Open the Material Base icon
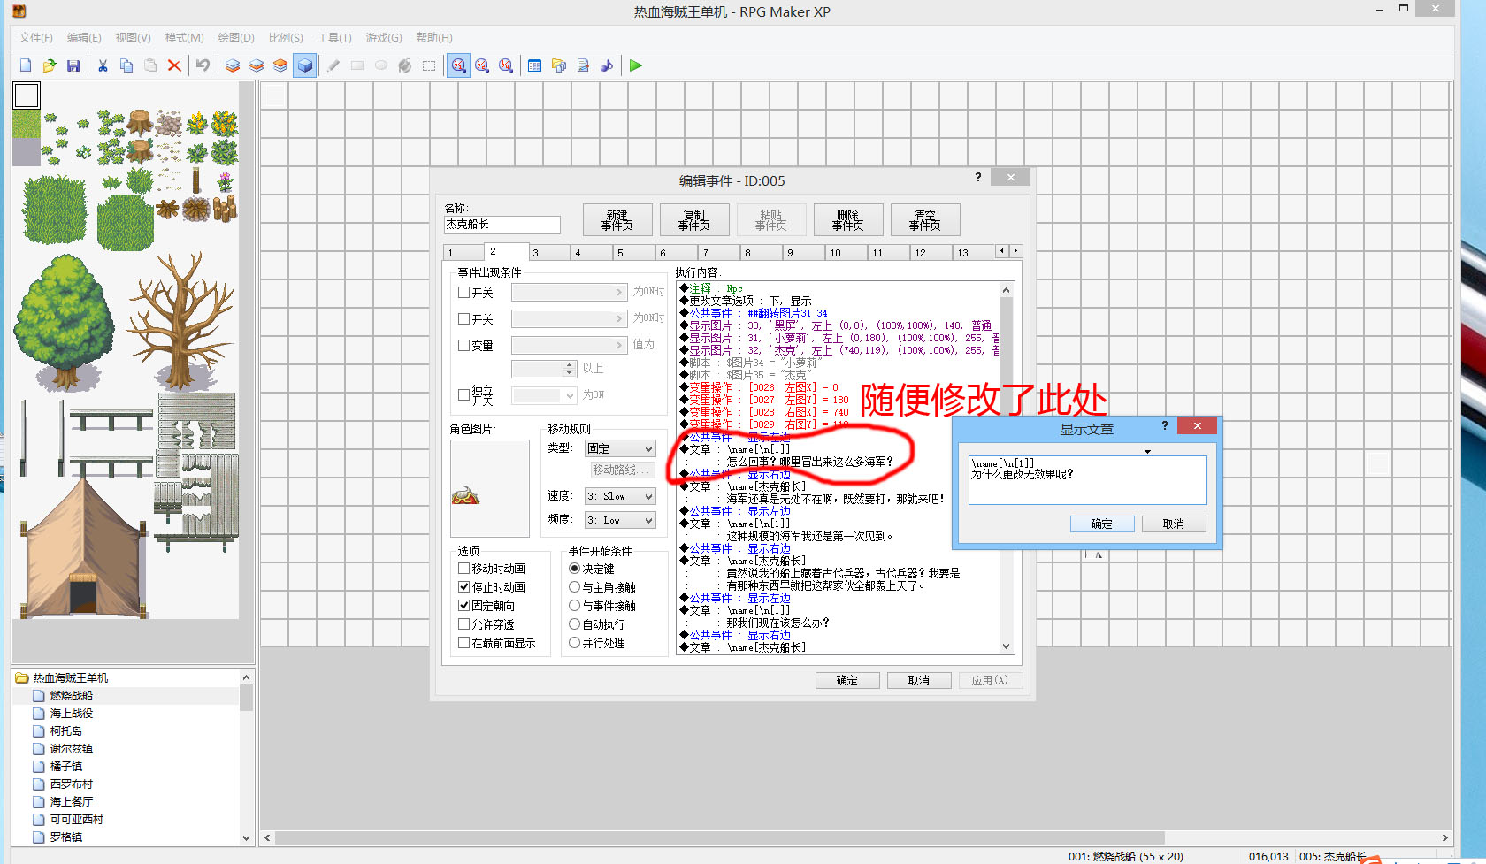 [x=559, y=65]
